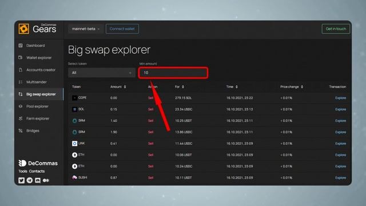Click the SOL token icon

[74, 109]
